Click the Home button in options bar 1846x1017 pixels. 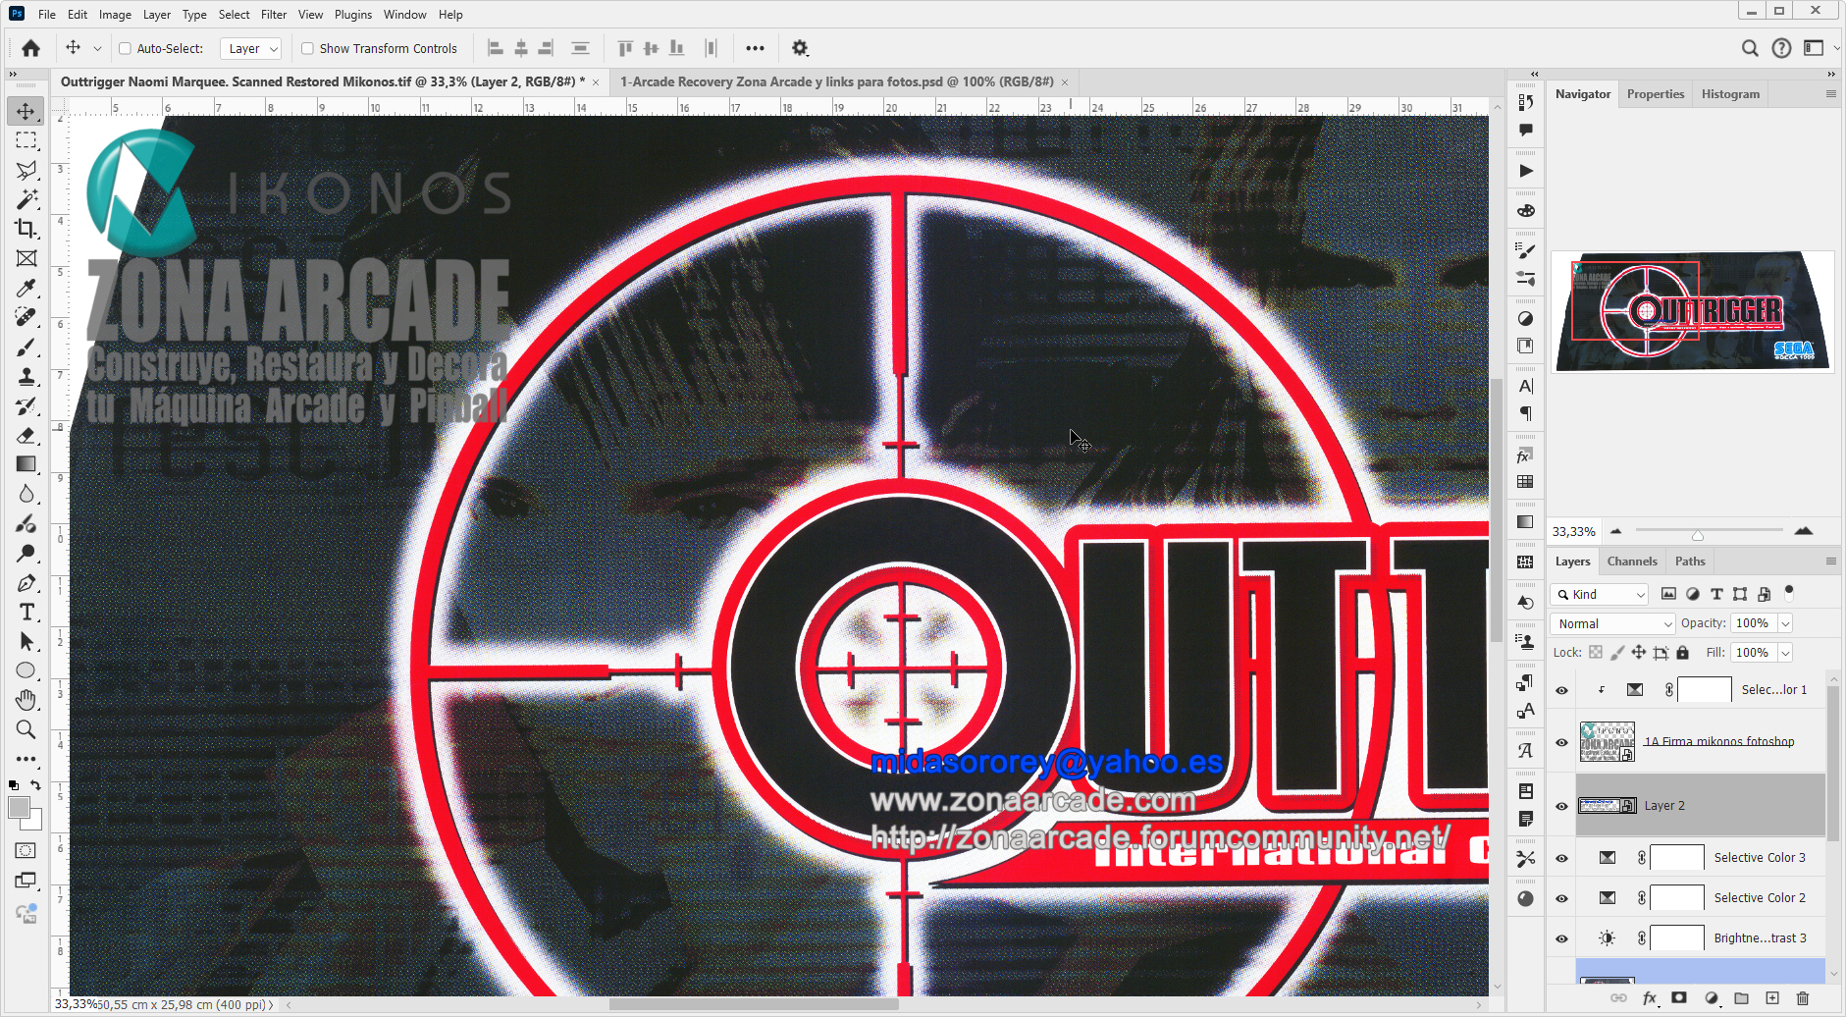[x=31, y=48]
